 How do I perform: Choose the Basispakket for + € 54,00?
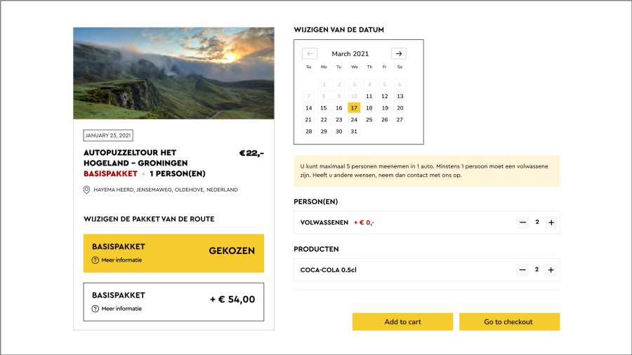pos(173,302)
